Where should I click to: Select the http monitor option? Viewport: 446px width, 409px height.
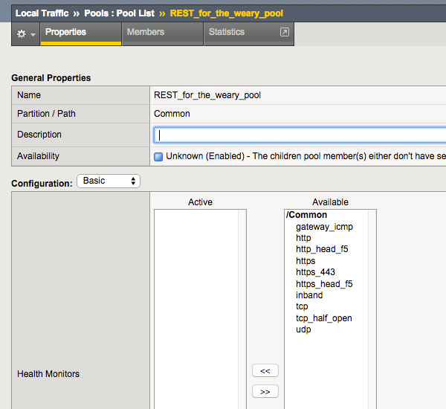click(x=303, y=238)
